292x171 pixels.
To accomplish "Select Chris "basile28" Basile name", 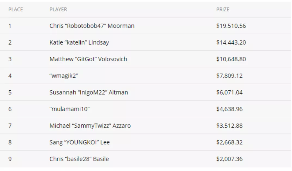I will coord(79,159).
